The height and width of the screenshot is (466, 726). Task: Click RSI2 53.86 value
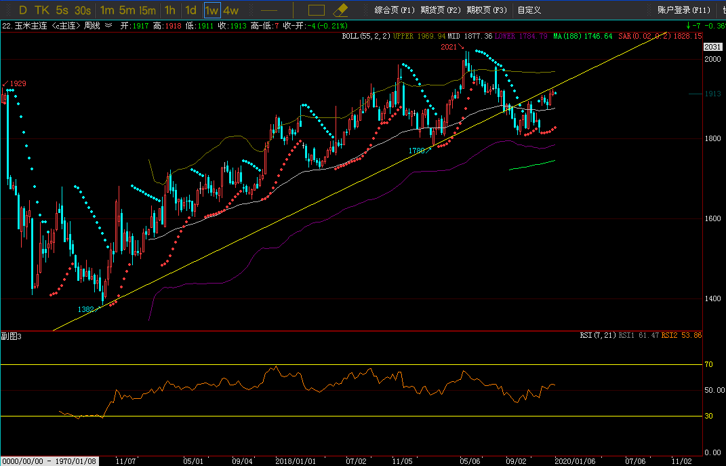click(x=681, y=335)
